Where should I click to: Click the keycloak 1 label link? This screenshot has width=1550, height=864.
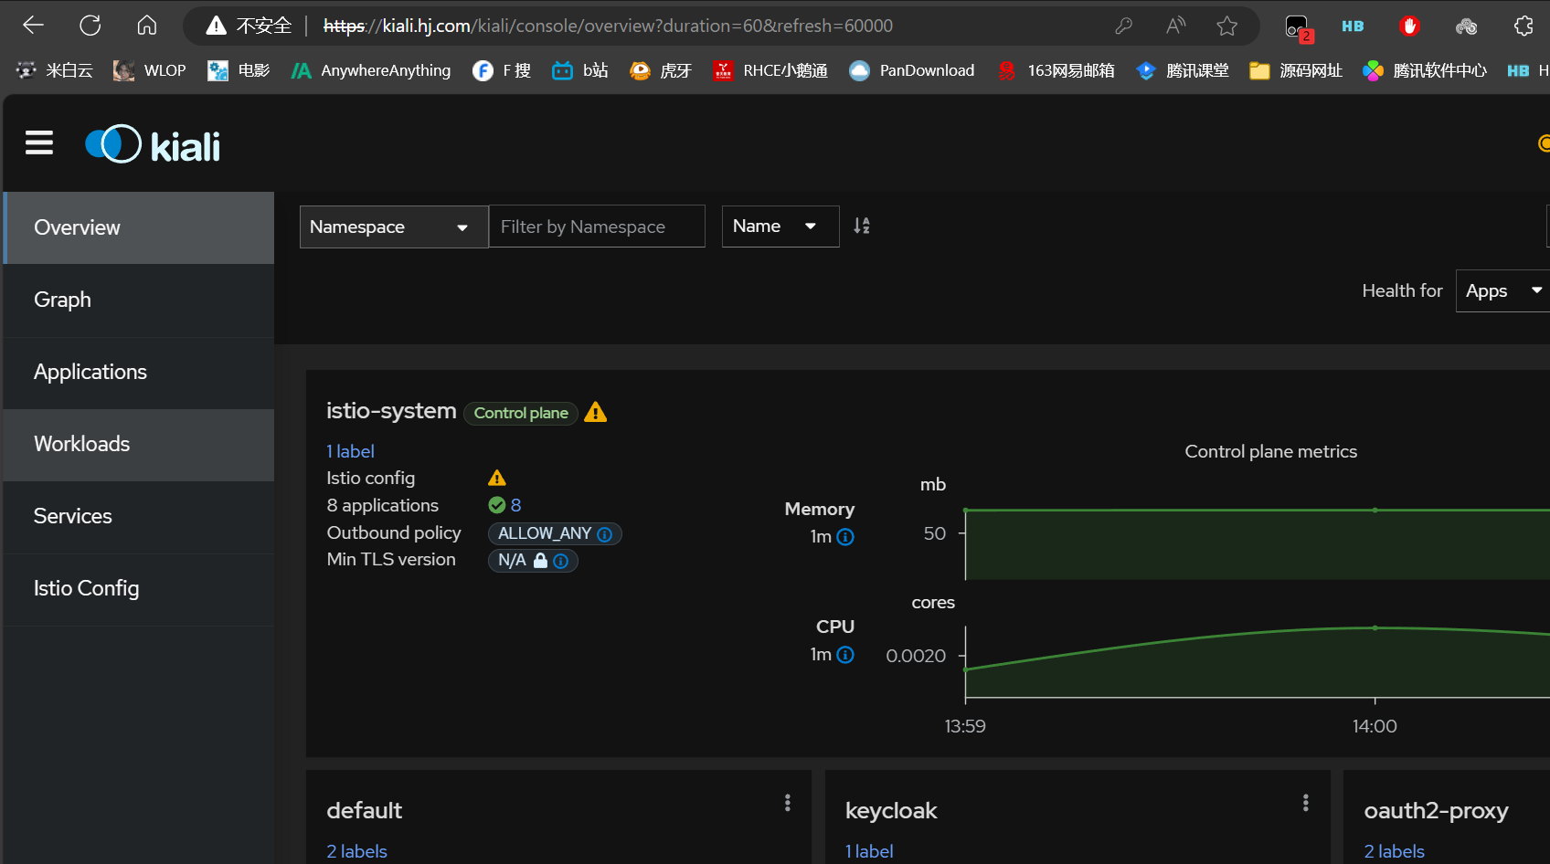(x=869, y=851)
